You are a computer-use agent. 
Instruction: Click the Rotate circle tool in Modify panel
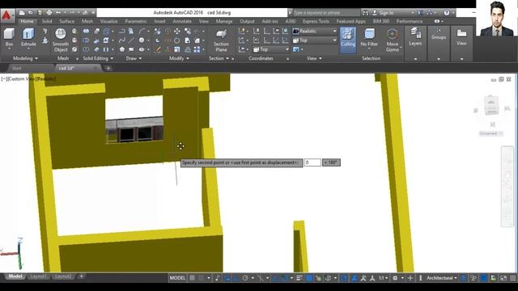pos(177,40)
